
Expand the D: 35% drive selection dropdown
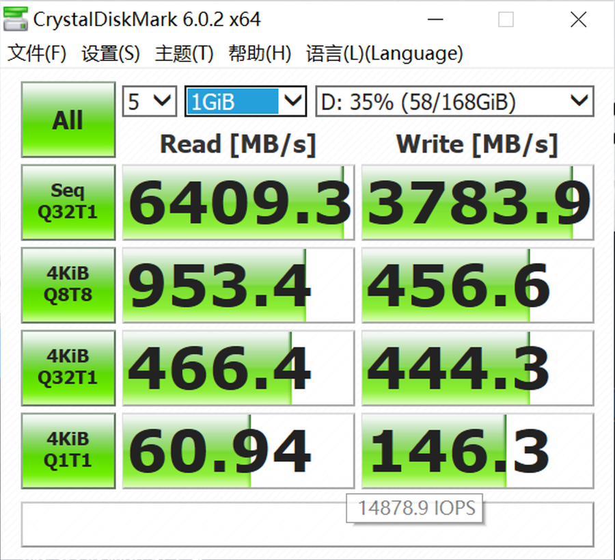click(455, 101)
